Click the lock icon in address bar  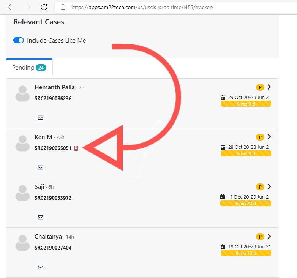[x=63, y=7]
